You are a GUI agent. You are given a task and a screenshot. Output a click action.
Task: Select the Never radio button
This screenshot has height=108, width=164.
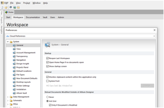point(47,97)
